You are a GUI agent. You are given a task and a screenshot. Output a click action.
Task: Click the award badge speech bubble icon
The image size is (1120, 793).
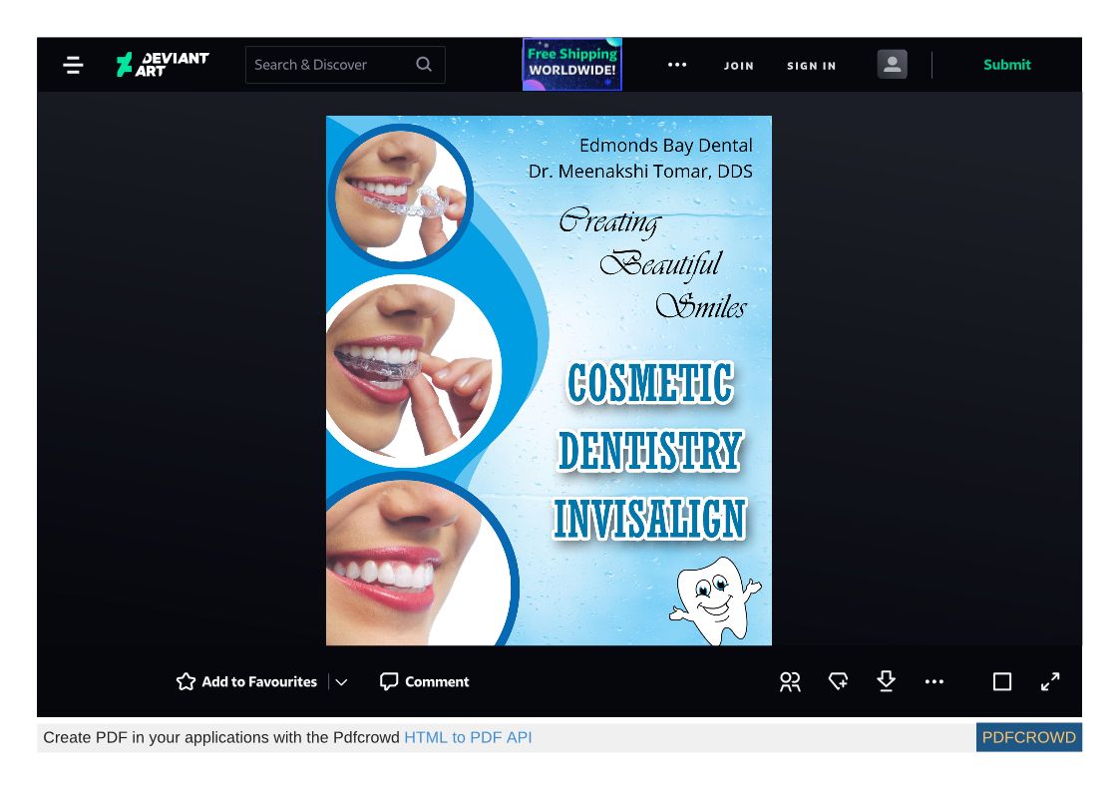click(x=838, y=682)
